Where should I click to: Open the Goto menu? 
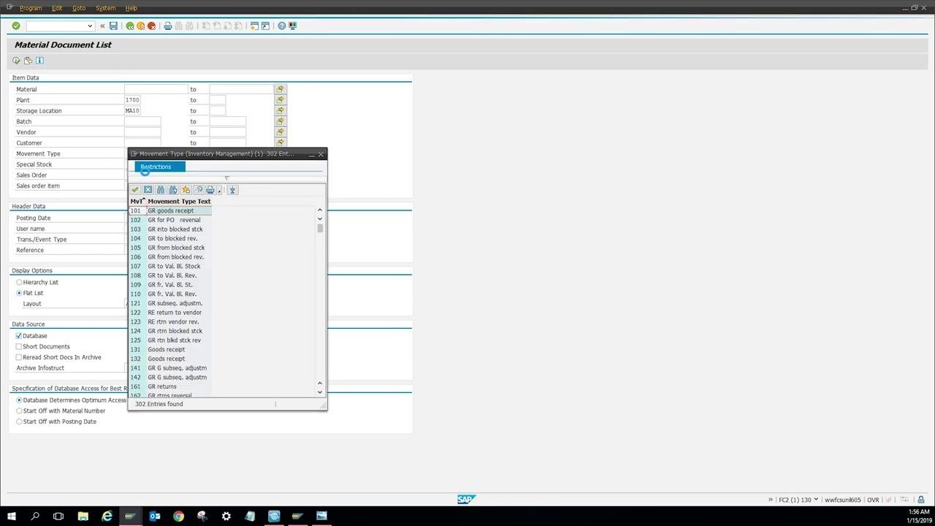pyautogui.click(x=79, y=8)
